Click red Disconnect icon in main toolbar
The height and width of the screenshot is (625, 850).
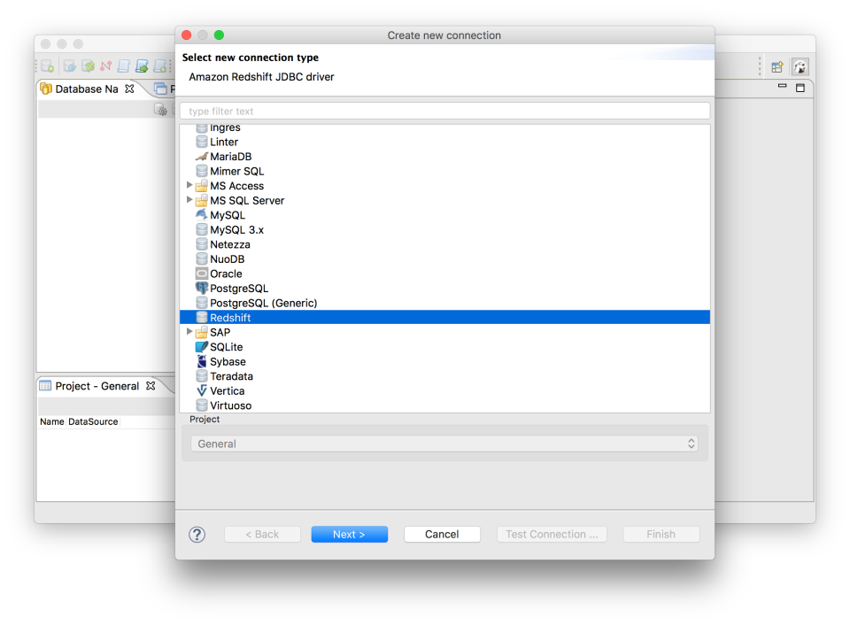coord(105,66)
